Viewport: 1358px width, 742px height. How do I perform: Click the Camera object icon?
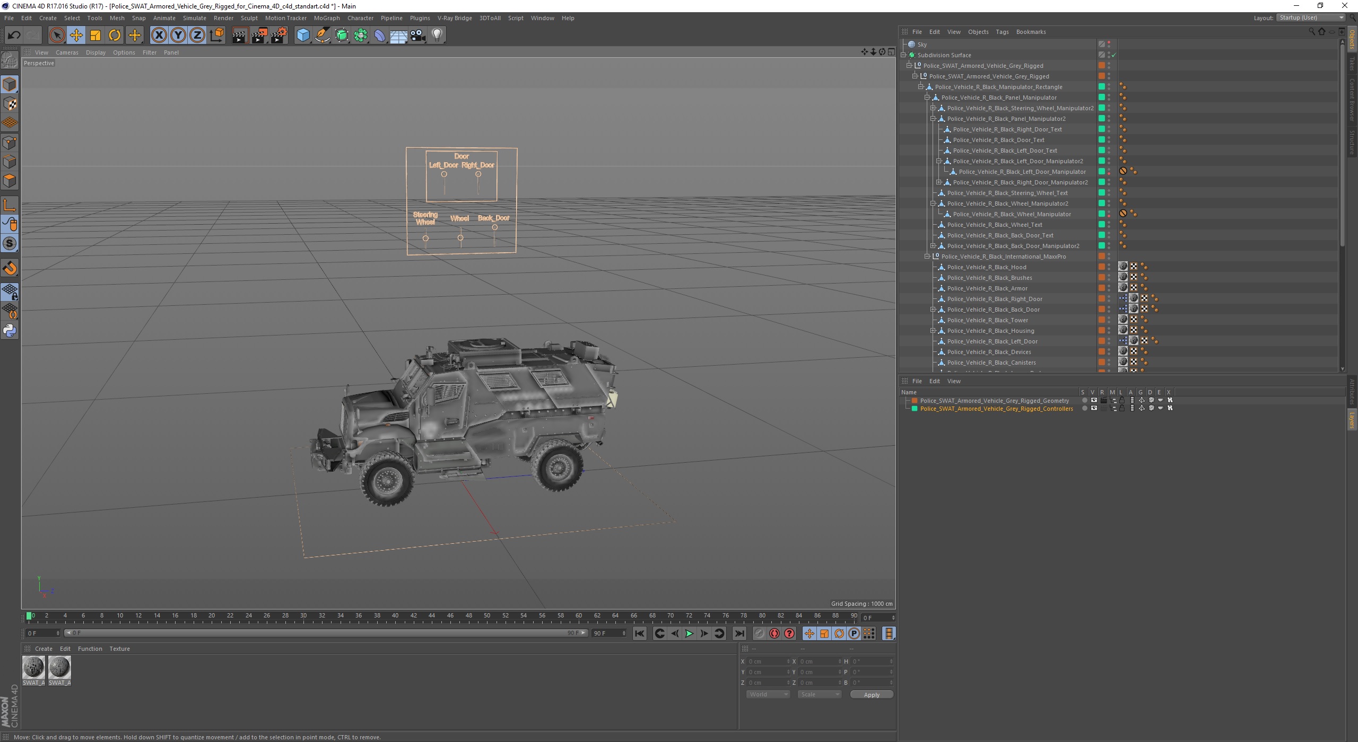click(418, 36)
